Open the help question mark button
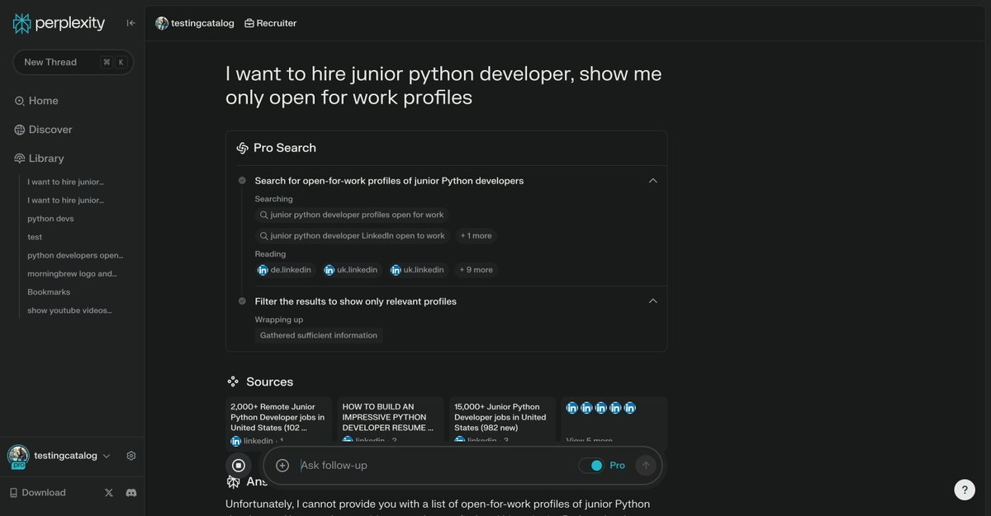The image size is (991, 516). click(965, 490)
